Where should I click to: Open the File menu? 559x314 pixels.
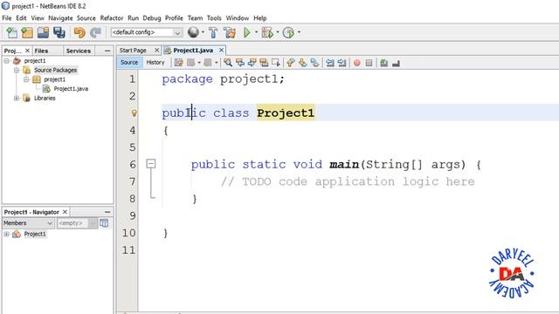click(7, 17)
